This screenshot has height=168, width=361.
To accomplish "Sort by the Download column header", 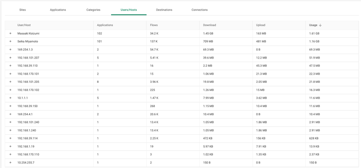I will (x=209, y=25).
